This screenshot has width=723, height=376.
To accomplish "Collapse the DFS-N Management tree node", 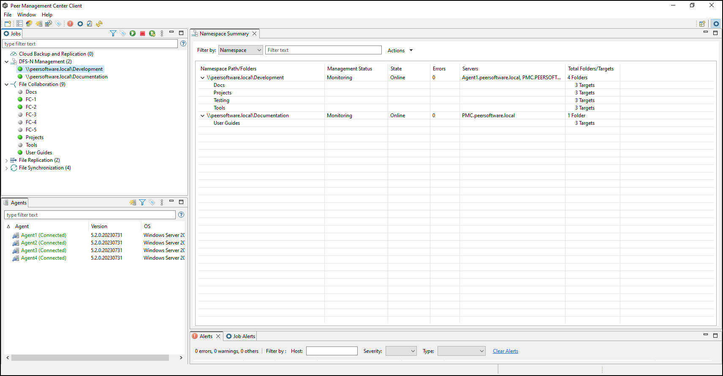I will pyautogui.click(x=7, y=62).
